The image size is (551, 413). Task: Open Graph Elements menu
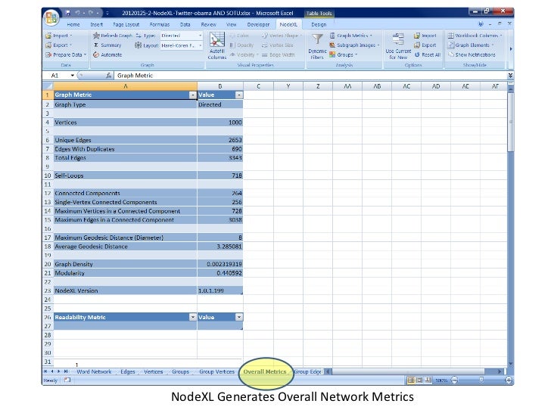471,45
